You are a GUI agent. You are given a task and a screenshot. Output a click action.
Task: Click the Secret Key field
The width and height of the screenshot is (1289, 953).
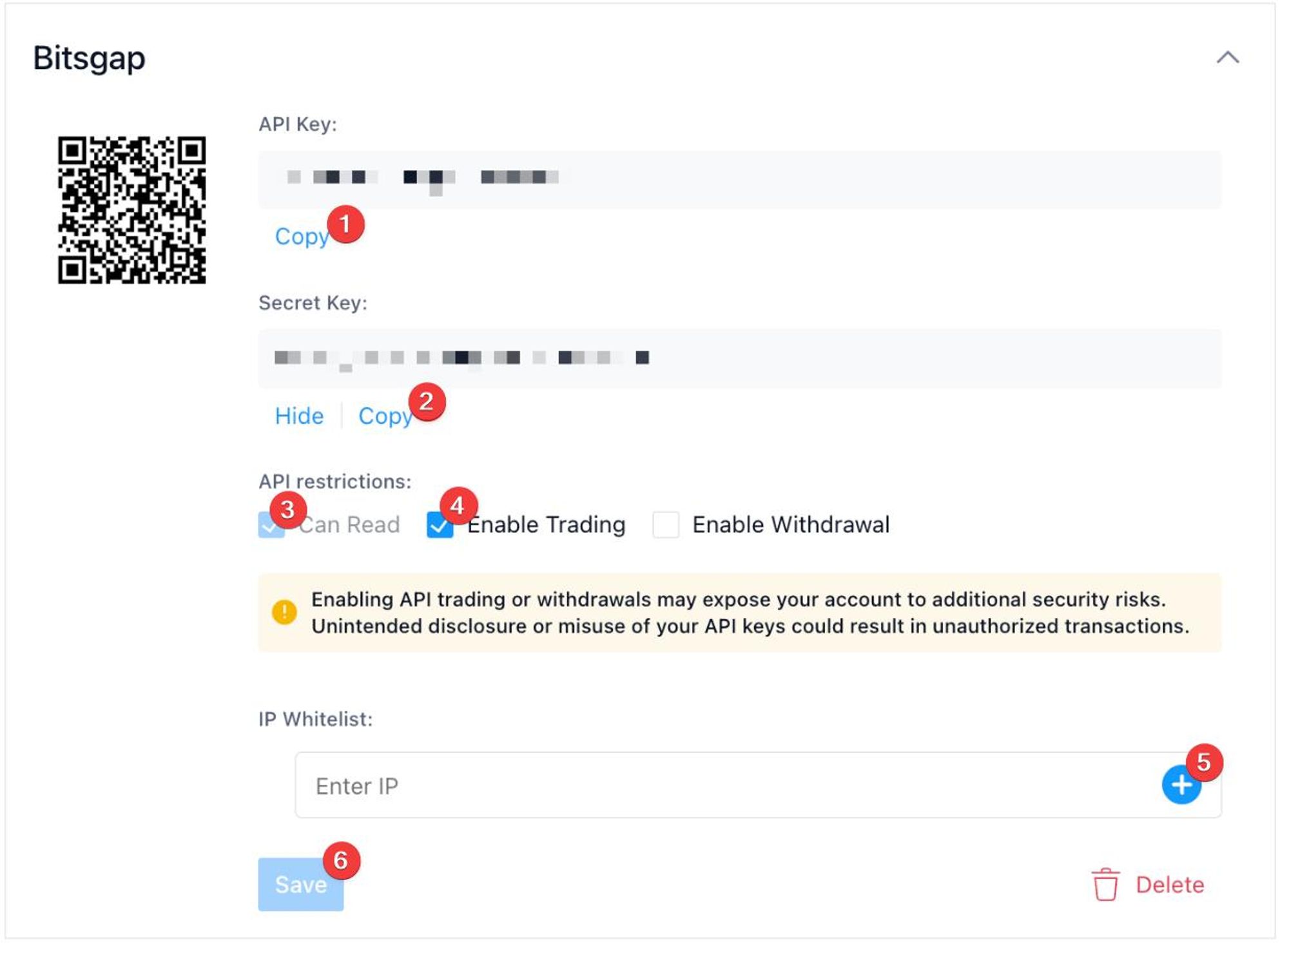(x=739, y=358)
